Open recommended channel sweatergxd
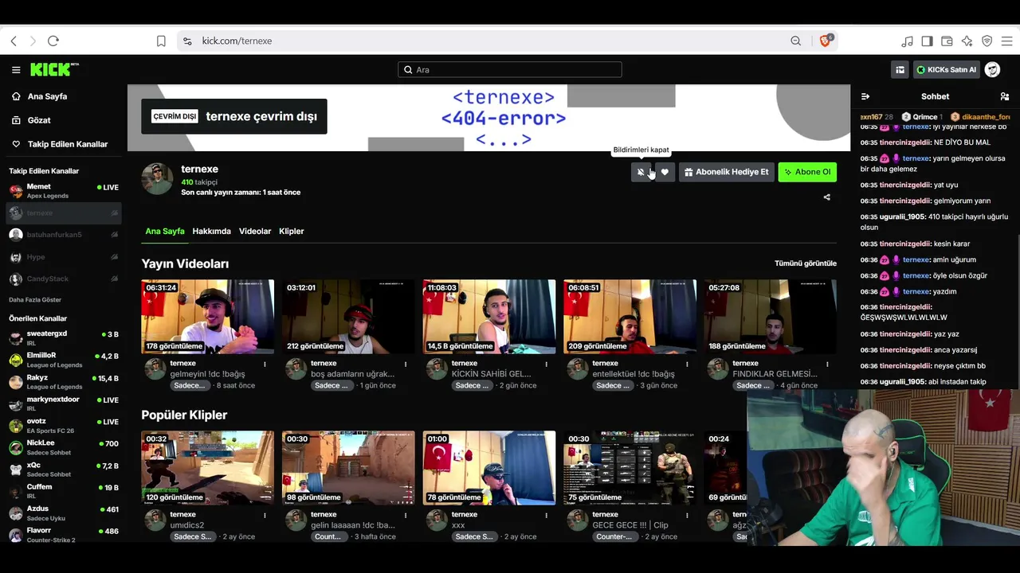This screenshot has width=1020, height=573. (x=64, y=337)
